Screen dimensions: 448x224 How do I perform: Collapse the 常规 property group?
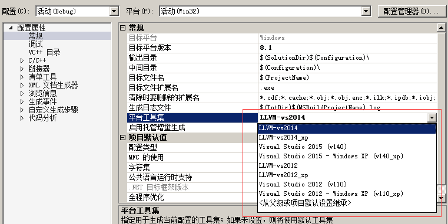(x=122, y=28)
